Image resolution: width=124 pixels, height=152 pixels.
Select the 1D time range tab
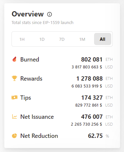pos(42,39)
